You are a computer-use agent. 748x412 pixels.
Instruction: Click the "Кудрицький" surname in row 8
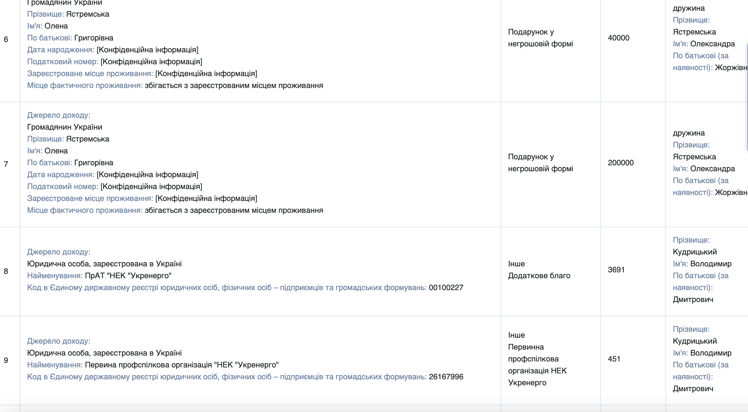click(695, 252)
